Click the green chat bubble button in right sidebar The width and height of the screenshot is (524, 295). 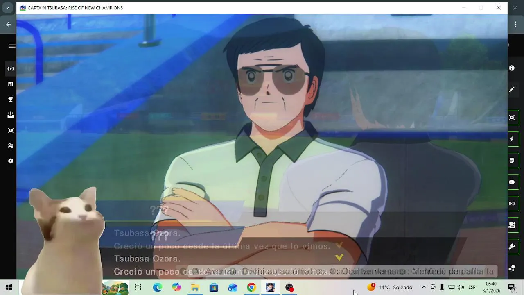pyautogui.click(x=512, y=182)
